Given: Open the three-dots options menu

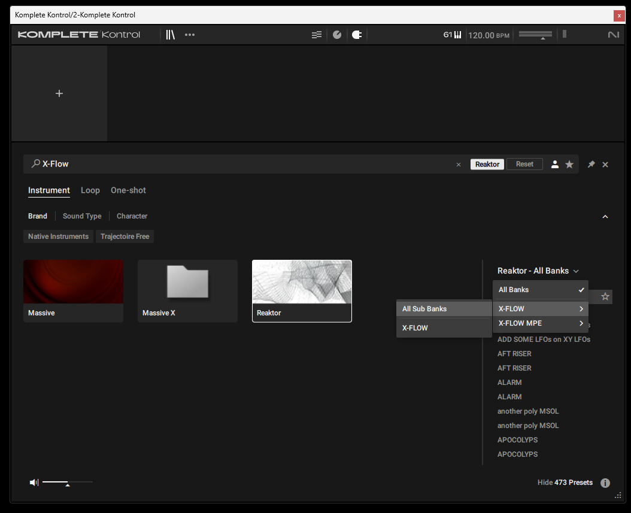Looking at the screenshot, I should [190, 35].
